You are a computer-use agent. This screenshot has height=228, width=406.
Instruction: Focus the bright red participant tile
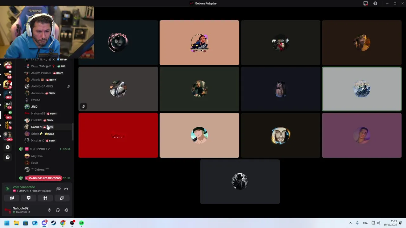[x=118, y=135]
